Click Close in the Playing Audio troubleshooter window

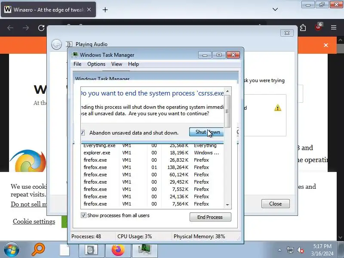[x=275, y=203]
